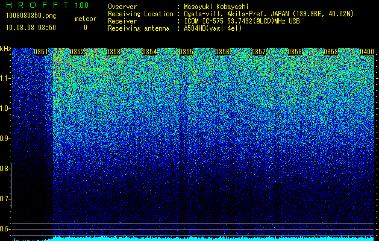Screen dimensions: 379x241
Task: Click the 0.8 frequency axis label
Action: pos(4,169)
